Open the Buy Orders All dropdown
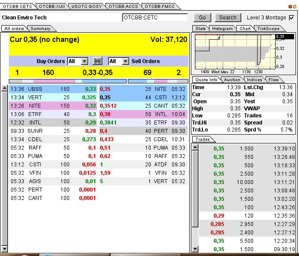Viewport: 299px width, 256px height. [78, 61]
